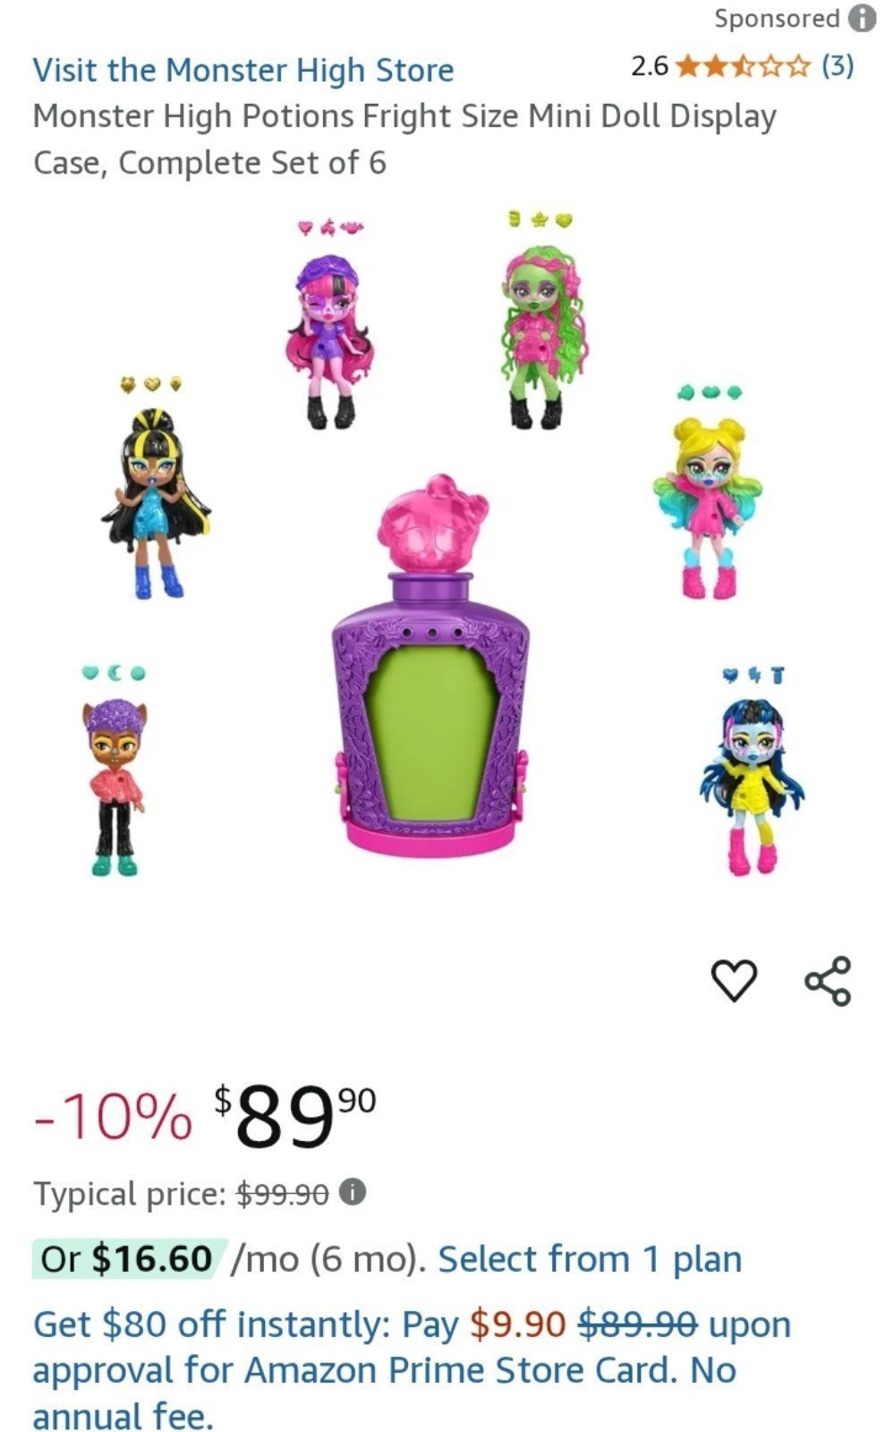Screen dimensions: 885x1432
Task: Open the Select from 1 plan link
Action: [590, 1258]
